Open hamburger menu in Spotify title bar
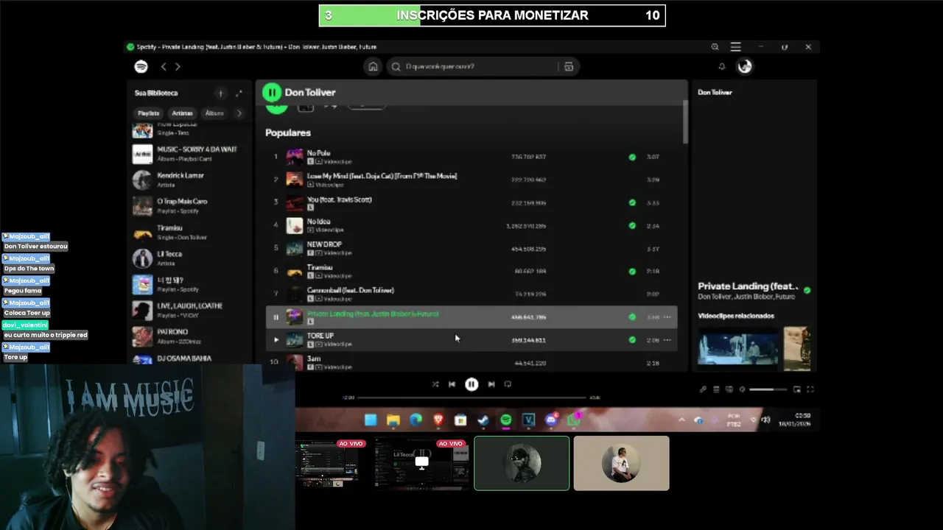943x530 pixels. click(x=735, y=47)
